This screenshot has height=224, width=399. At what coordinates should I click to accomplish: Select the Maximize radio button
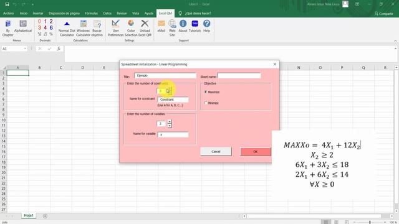[x=206, y=92]
